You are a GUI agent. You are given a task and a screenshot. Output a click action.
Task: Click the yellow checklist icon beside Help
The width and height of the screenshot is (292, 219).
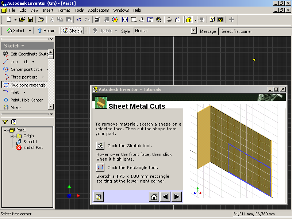220,20
